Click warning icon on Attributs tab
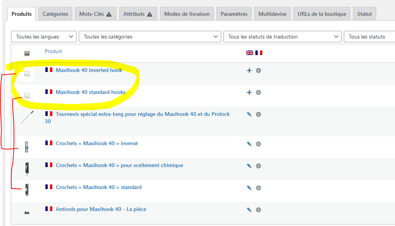The image size is (395, 226). pyautogui.click(x=150, y=14)
